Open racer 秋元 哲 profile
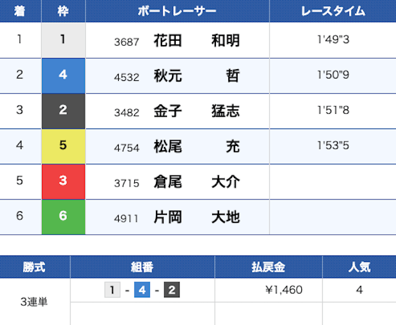This screenshot has width=396, height=325. [196, 76]
